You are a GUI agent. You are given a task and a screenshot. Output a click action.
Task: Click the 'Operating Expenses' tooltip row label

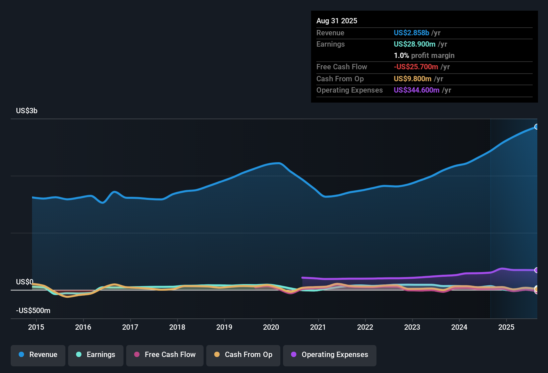coord(349,90)
